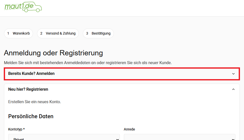The width and height of the screenshot is (244, 140).
Task: Click the text Erstellen Sie ein neues Konto
Action: (x=34, y=102)
